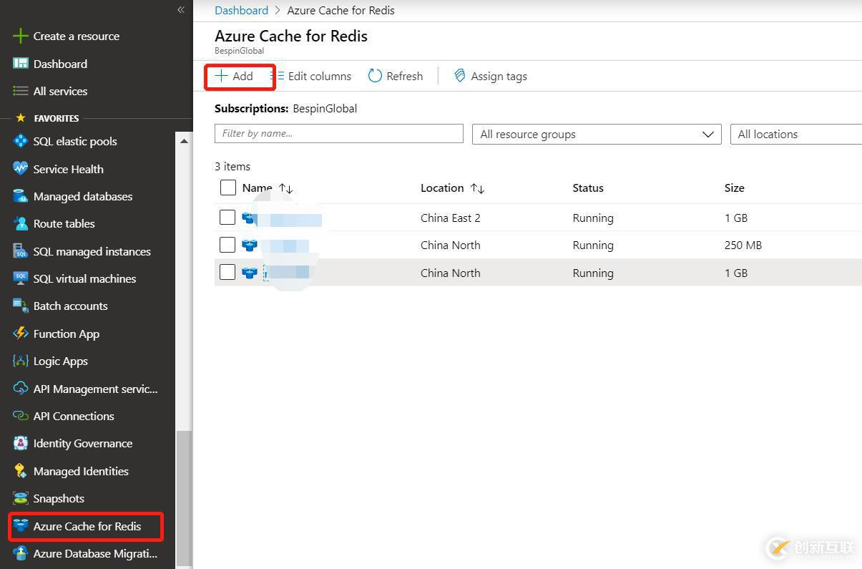Click the Refresh circular arrow icon
The image size is (862, 569).
tap(375, 76)
